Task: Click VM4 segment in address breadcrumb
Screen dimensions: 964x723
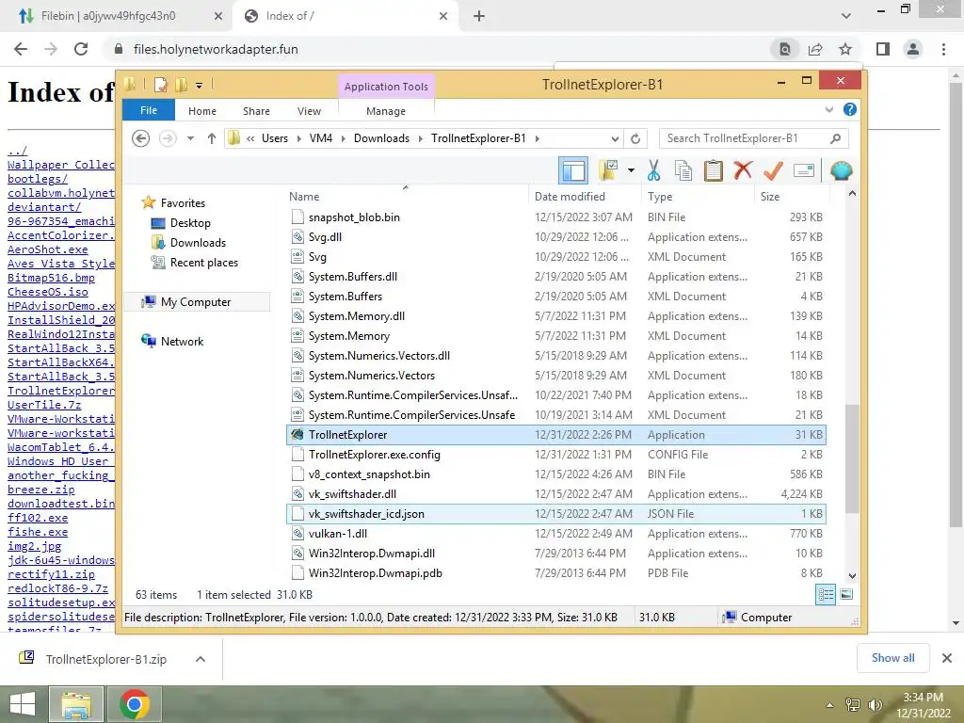Action: tap(321, 138)
